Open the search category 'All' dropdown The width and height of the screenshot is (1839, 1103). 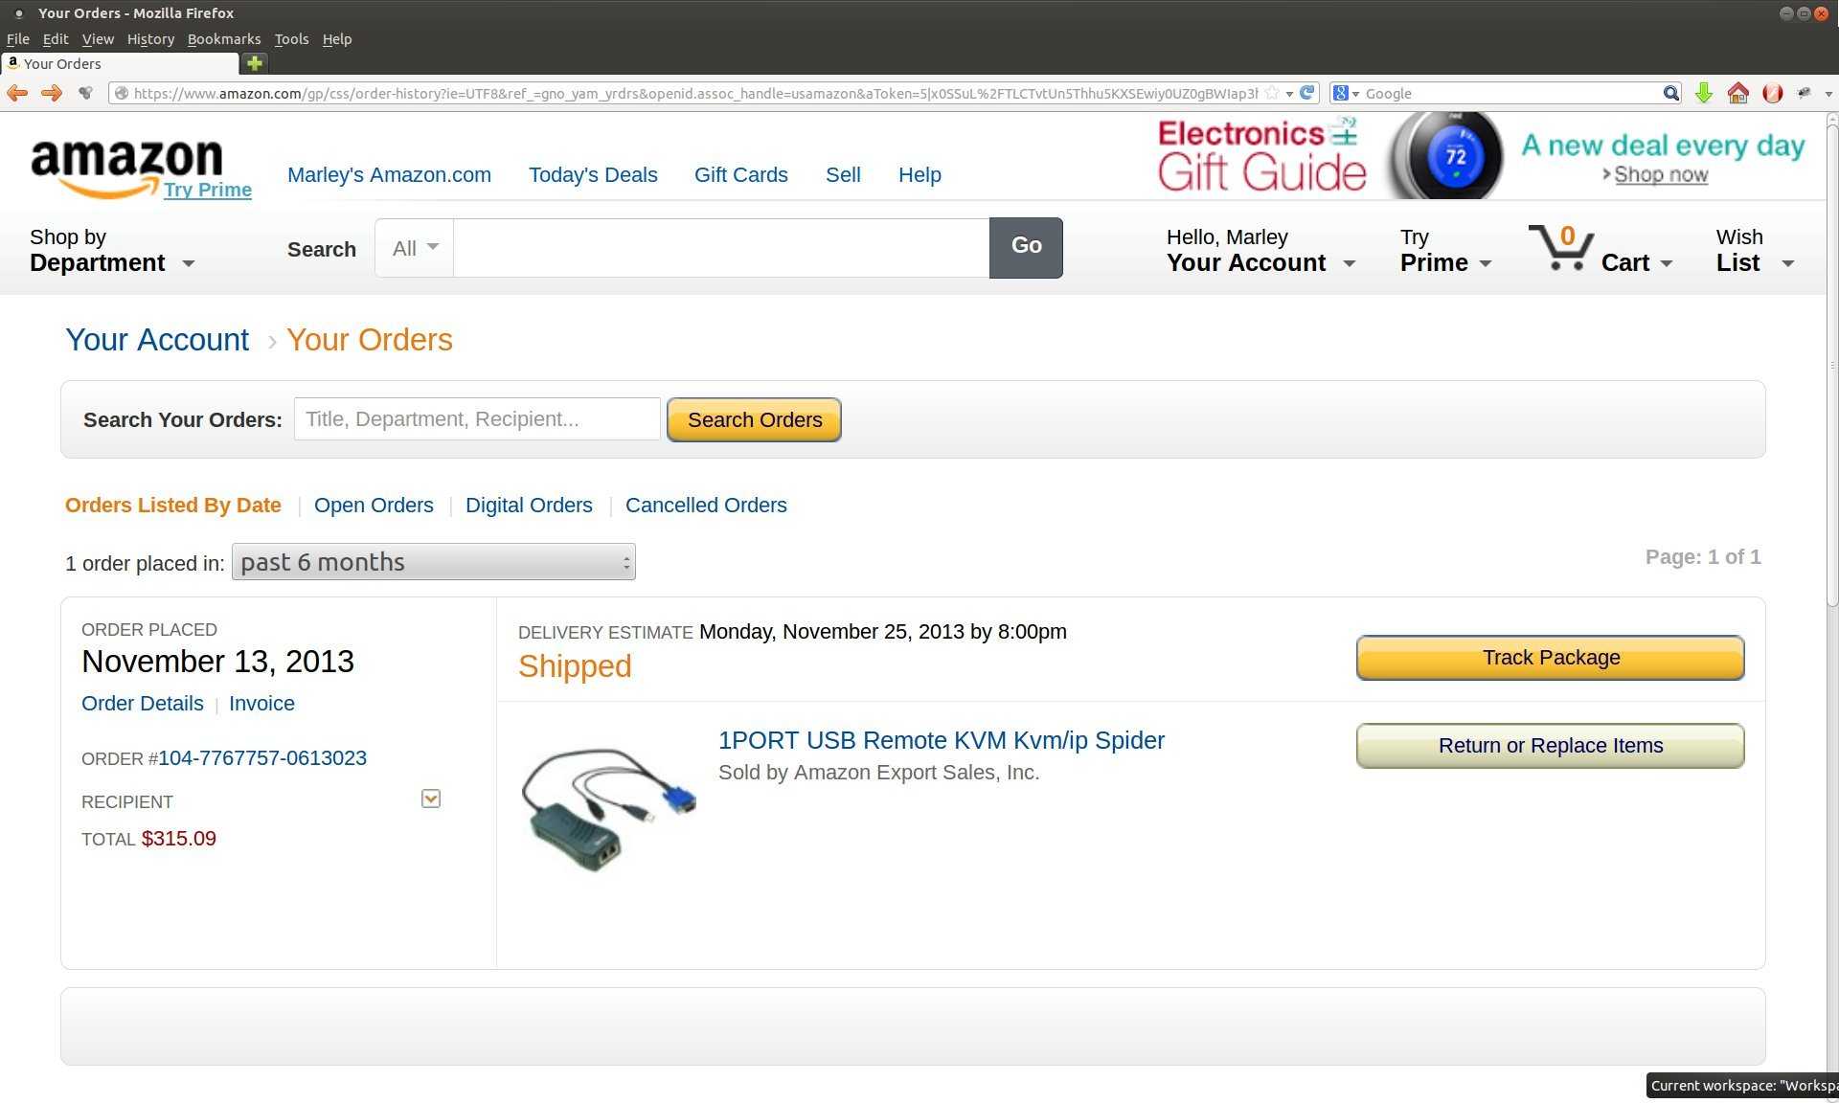coord(415,248)
